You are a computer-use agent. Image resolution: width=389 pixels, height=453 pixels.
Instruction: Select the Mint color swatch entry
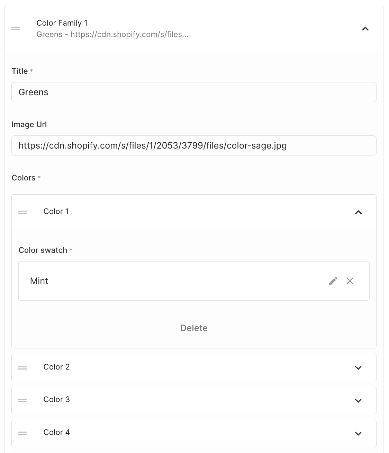39,281
